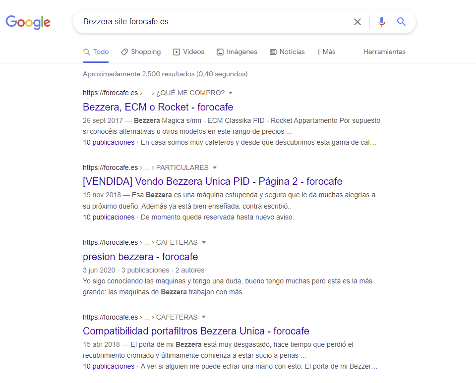Expand arrow next to ¿QUÉ ME COMPRO?
The image size is (476, 383).
[231, 93]
